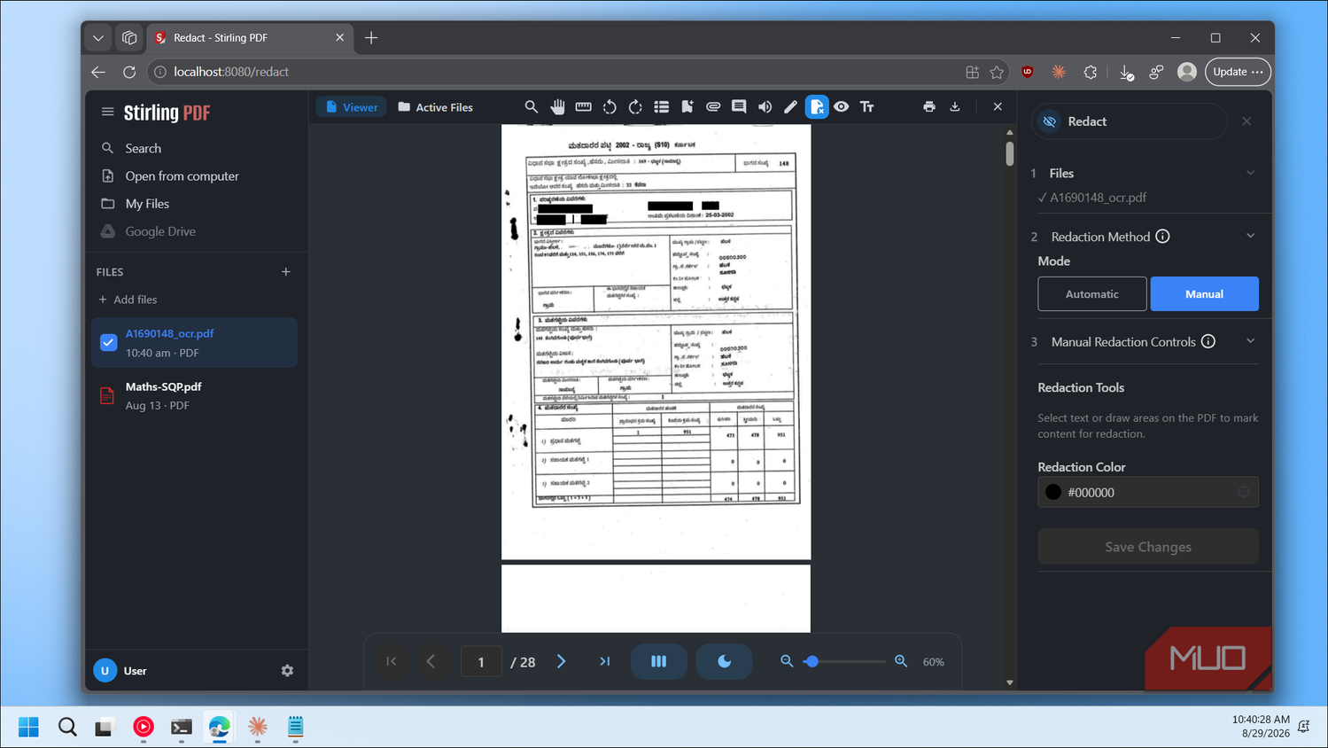Click the highlighted redact tool icon
The width and height of the screenshot is (1328, 748).
pyautogui.click(x=817, y=106)
